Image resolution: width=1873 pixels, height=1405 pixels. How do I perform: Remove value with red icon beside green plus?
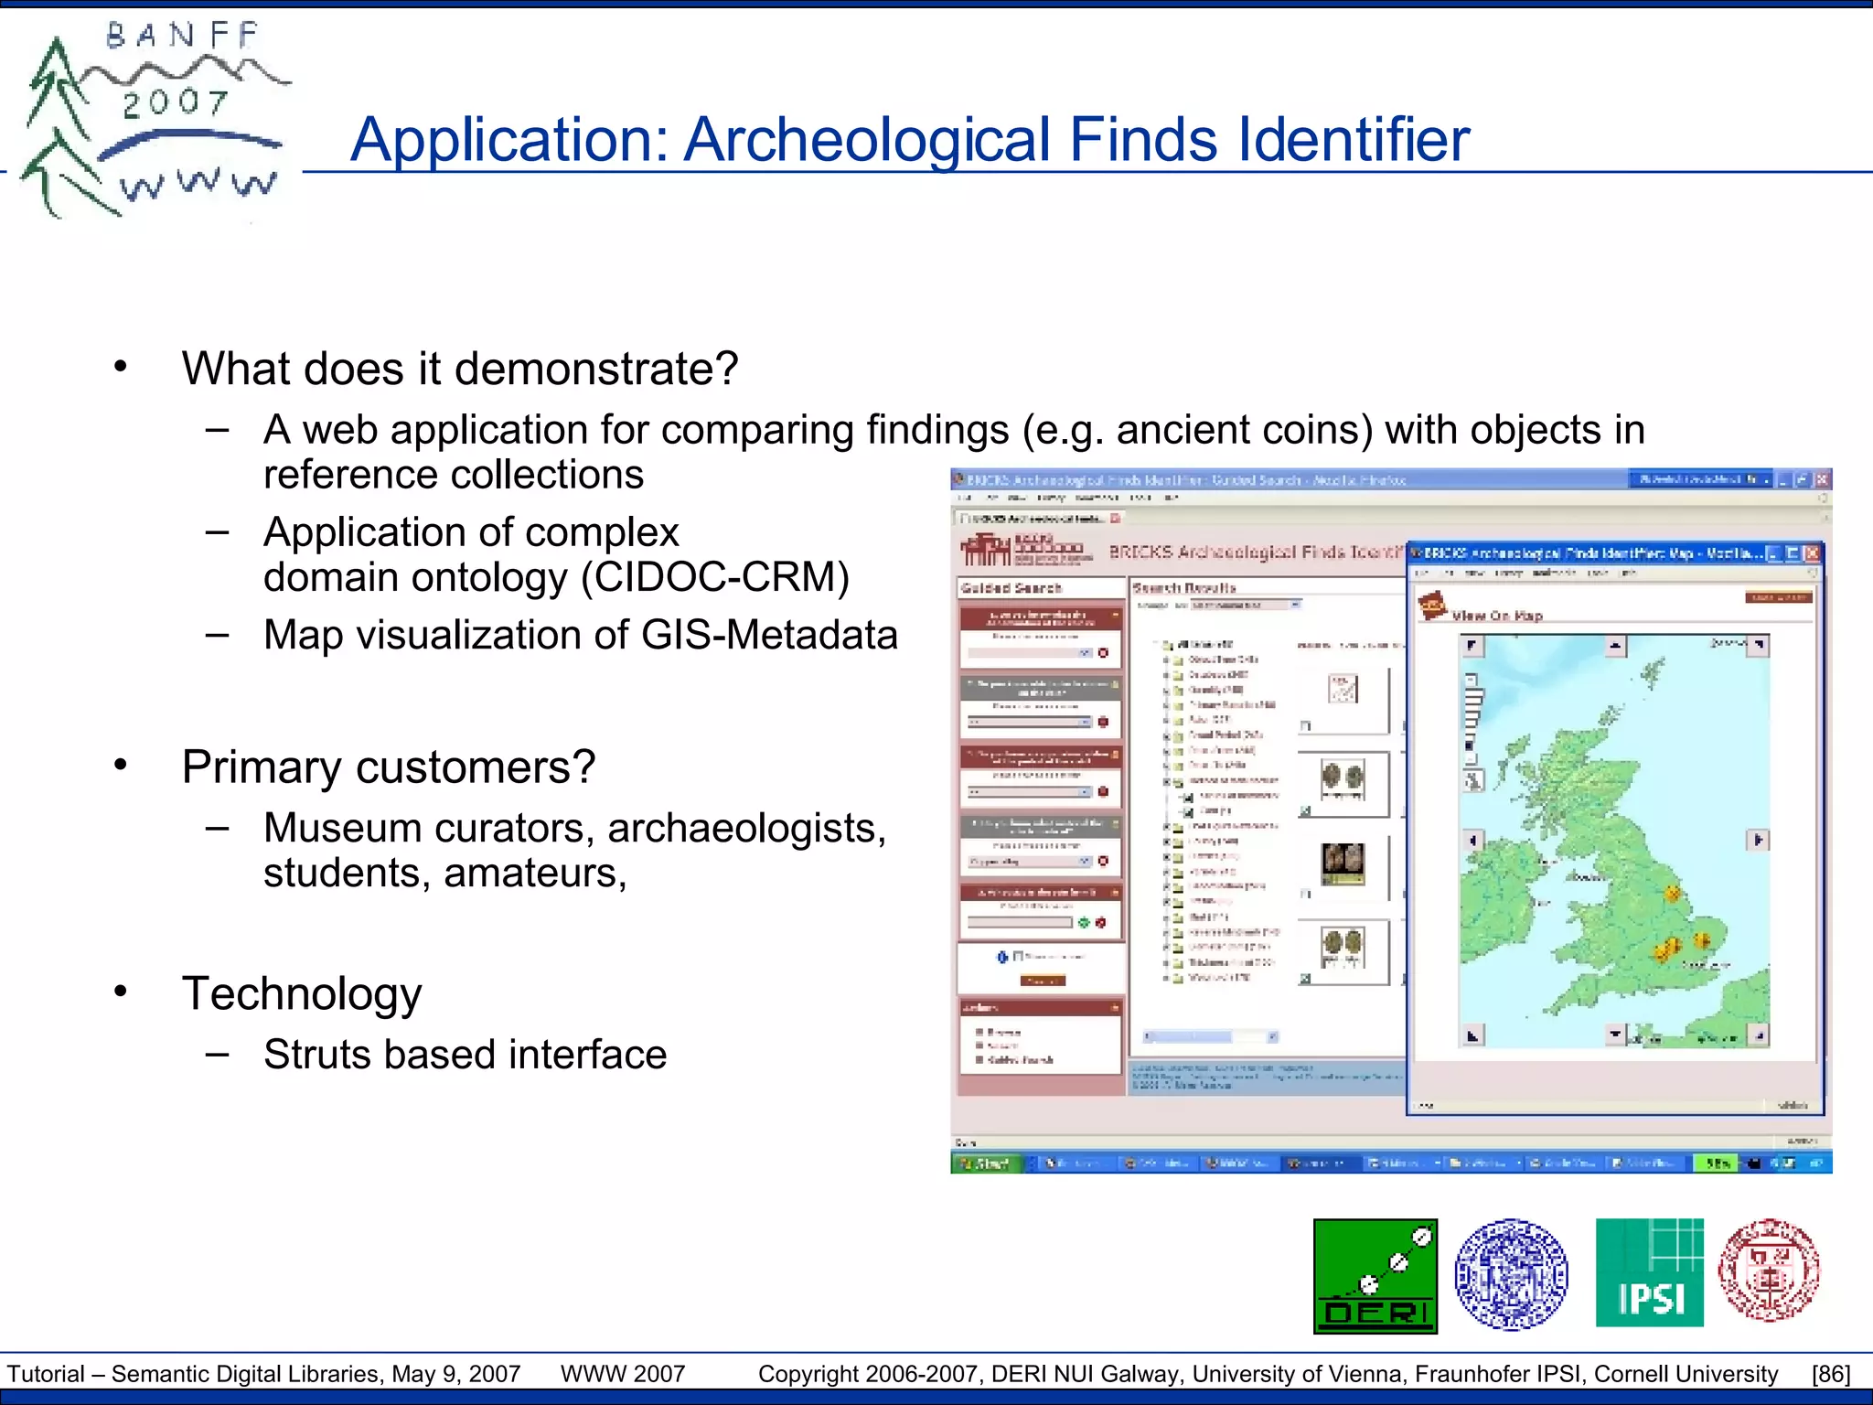pos(1101,923)
